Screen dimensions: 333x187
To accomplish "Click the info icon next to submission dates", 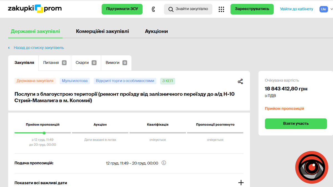I will tap(164, 163).
